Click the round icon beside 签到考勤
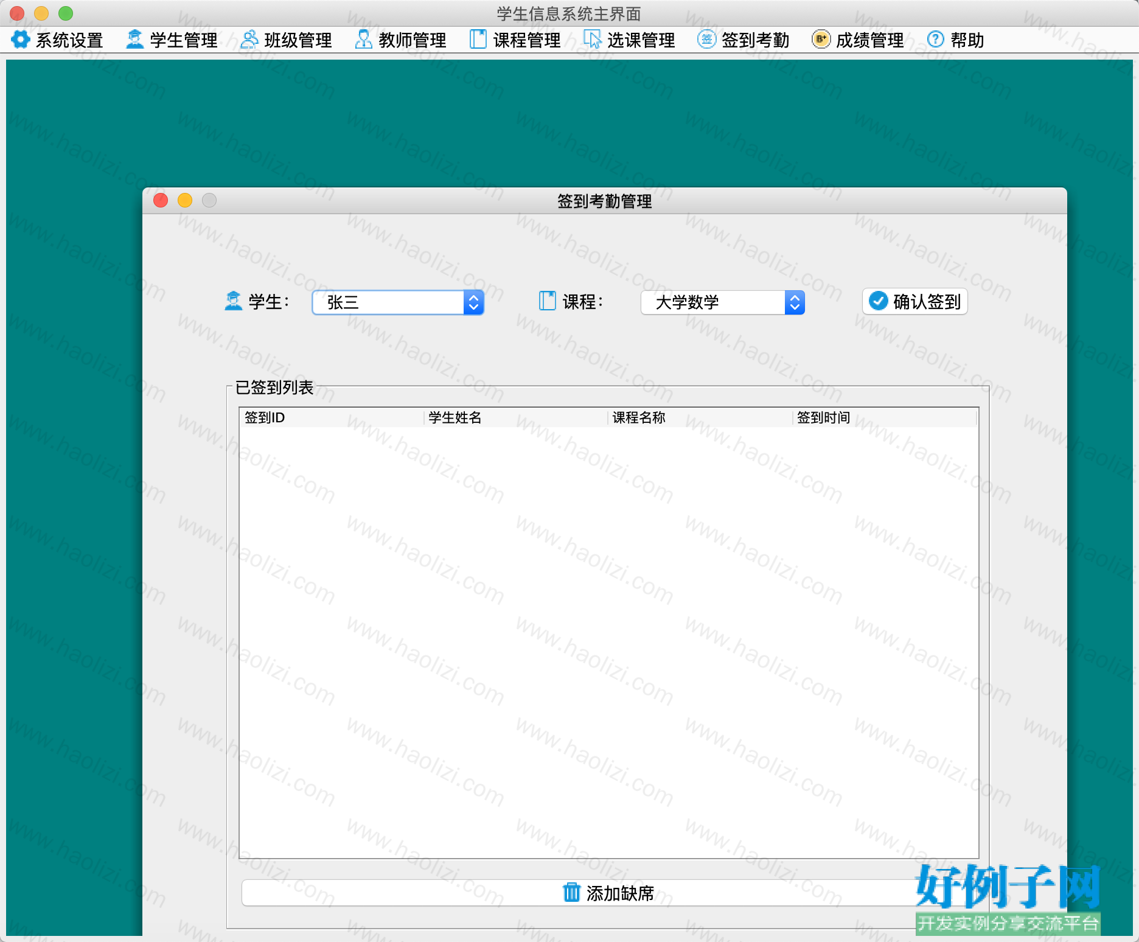This screenshot has width=1139, height=942. click(706, 40)
